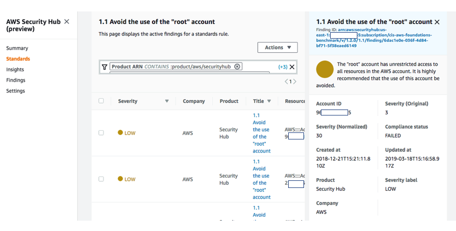Screen dimensions: 456x231
Task: Sort by the Title column arrow
Action: 270,101
